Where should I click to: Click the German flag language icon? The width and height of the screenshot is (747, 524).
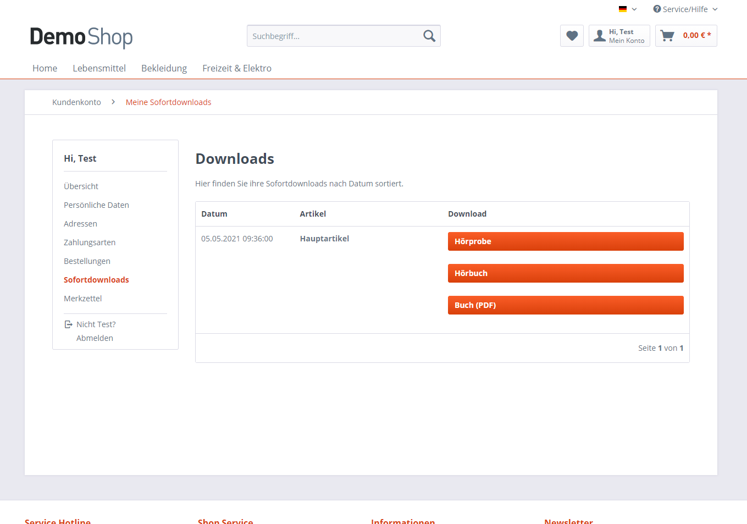coord(623,9)
